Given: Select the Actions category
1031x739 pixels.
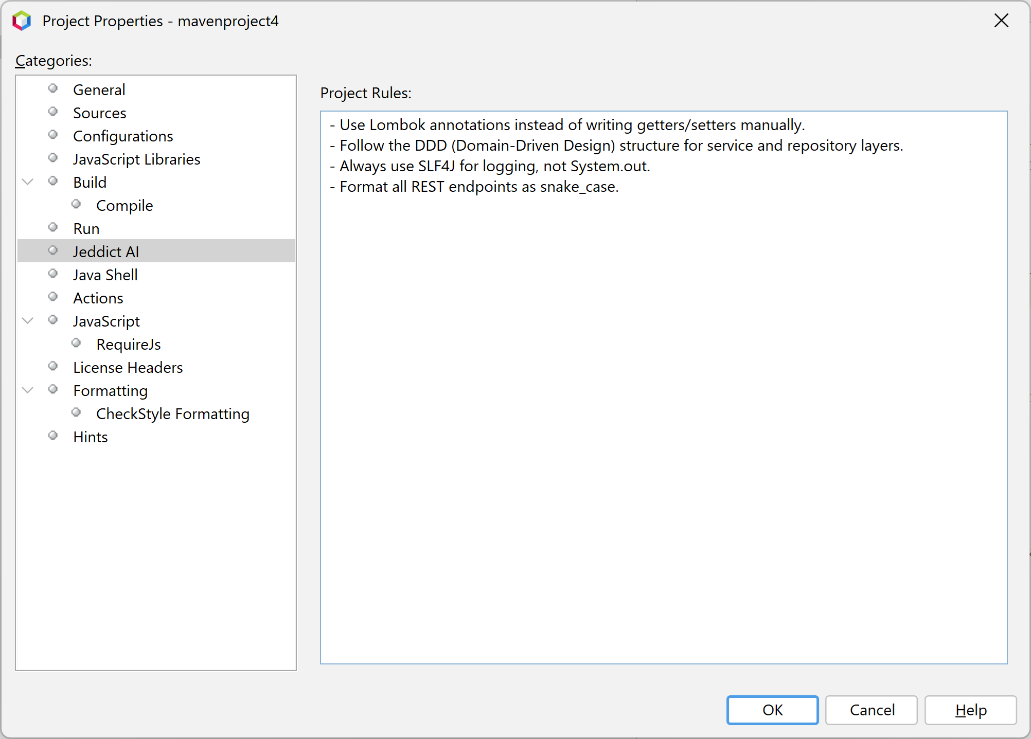Looking at the screenshot, I should point(98,298).
